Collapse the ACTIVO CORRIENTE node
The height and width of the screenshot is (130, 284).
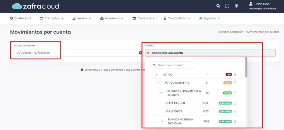(159, 83)
